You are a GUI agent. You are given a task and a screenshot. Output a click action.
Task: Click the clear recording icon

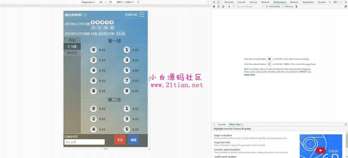point(223,6)
